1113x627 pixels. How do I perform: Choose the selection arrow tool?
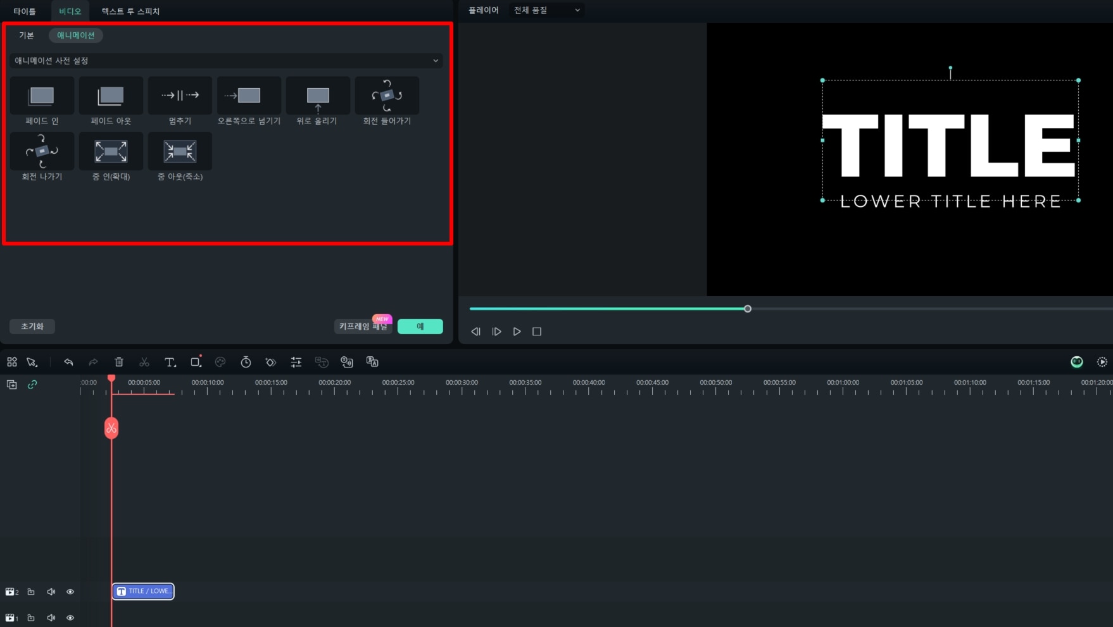(32, 362)
